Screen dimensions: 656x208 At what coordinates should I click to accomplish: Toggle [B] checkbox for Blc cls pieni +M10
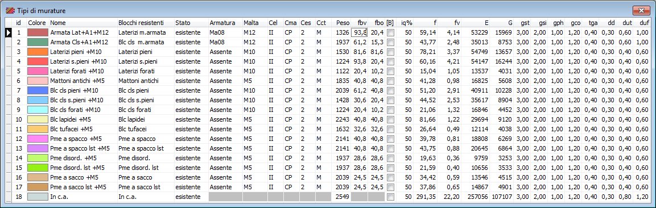click(x=390, y=90)
